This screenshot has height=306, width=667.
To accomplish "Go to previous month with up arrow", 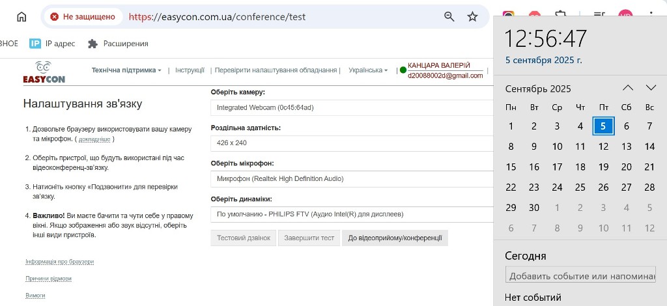I will click(627, 88).
